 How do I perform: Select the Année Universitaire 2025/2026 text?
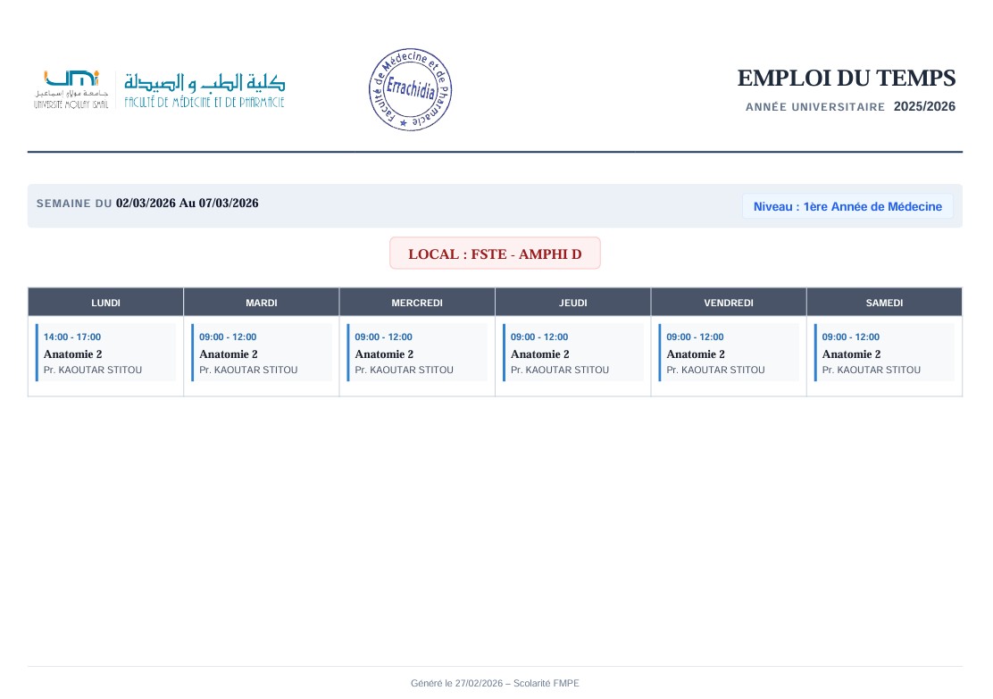(850, 107)
